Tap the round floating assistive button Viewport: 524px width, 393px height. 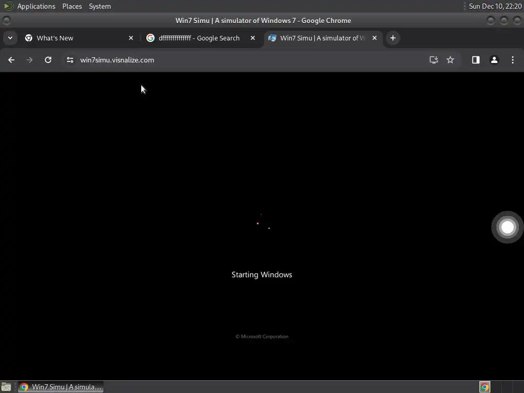click(x=507, y=227)
